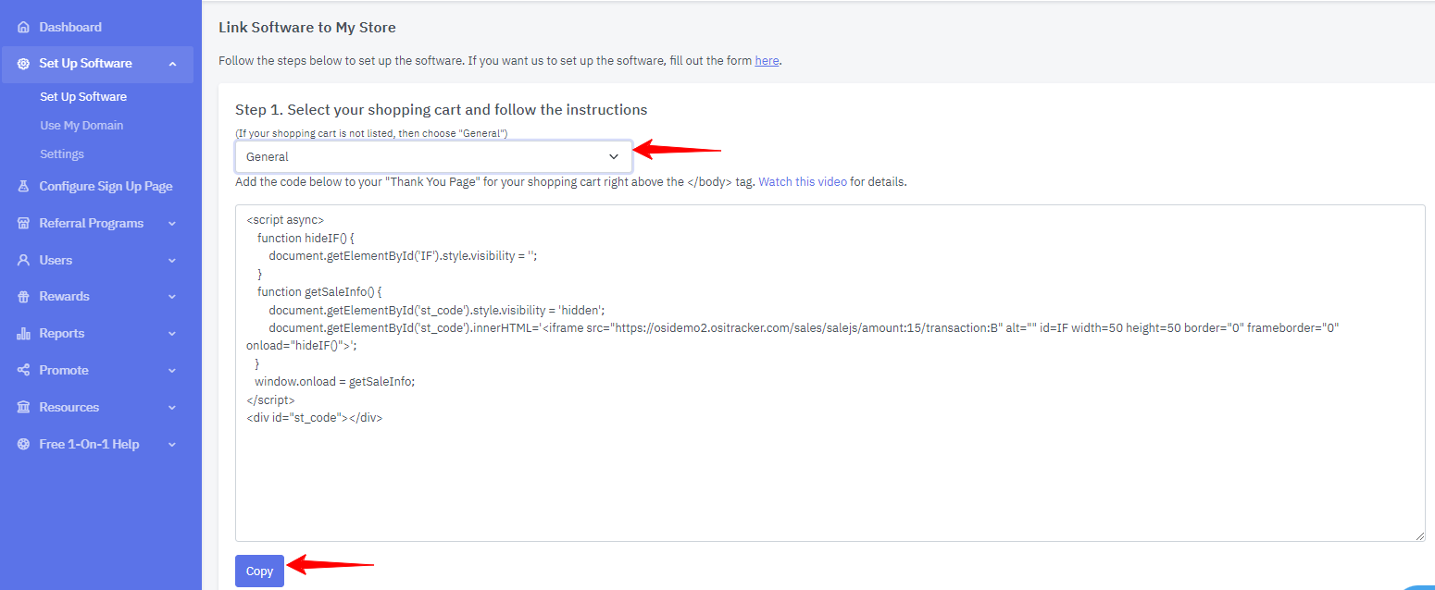Click the Rewards gift icon

point(23,297)
